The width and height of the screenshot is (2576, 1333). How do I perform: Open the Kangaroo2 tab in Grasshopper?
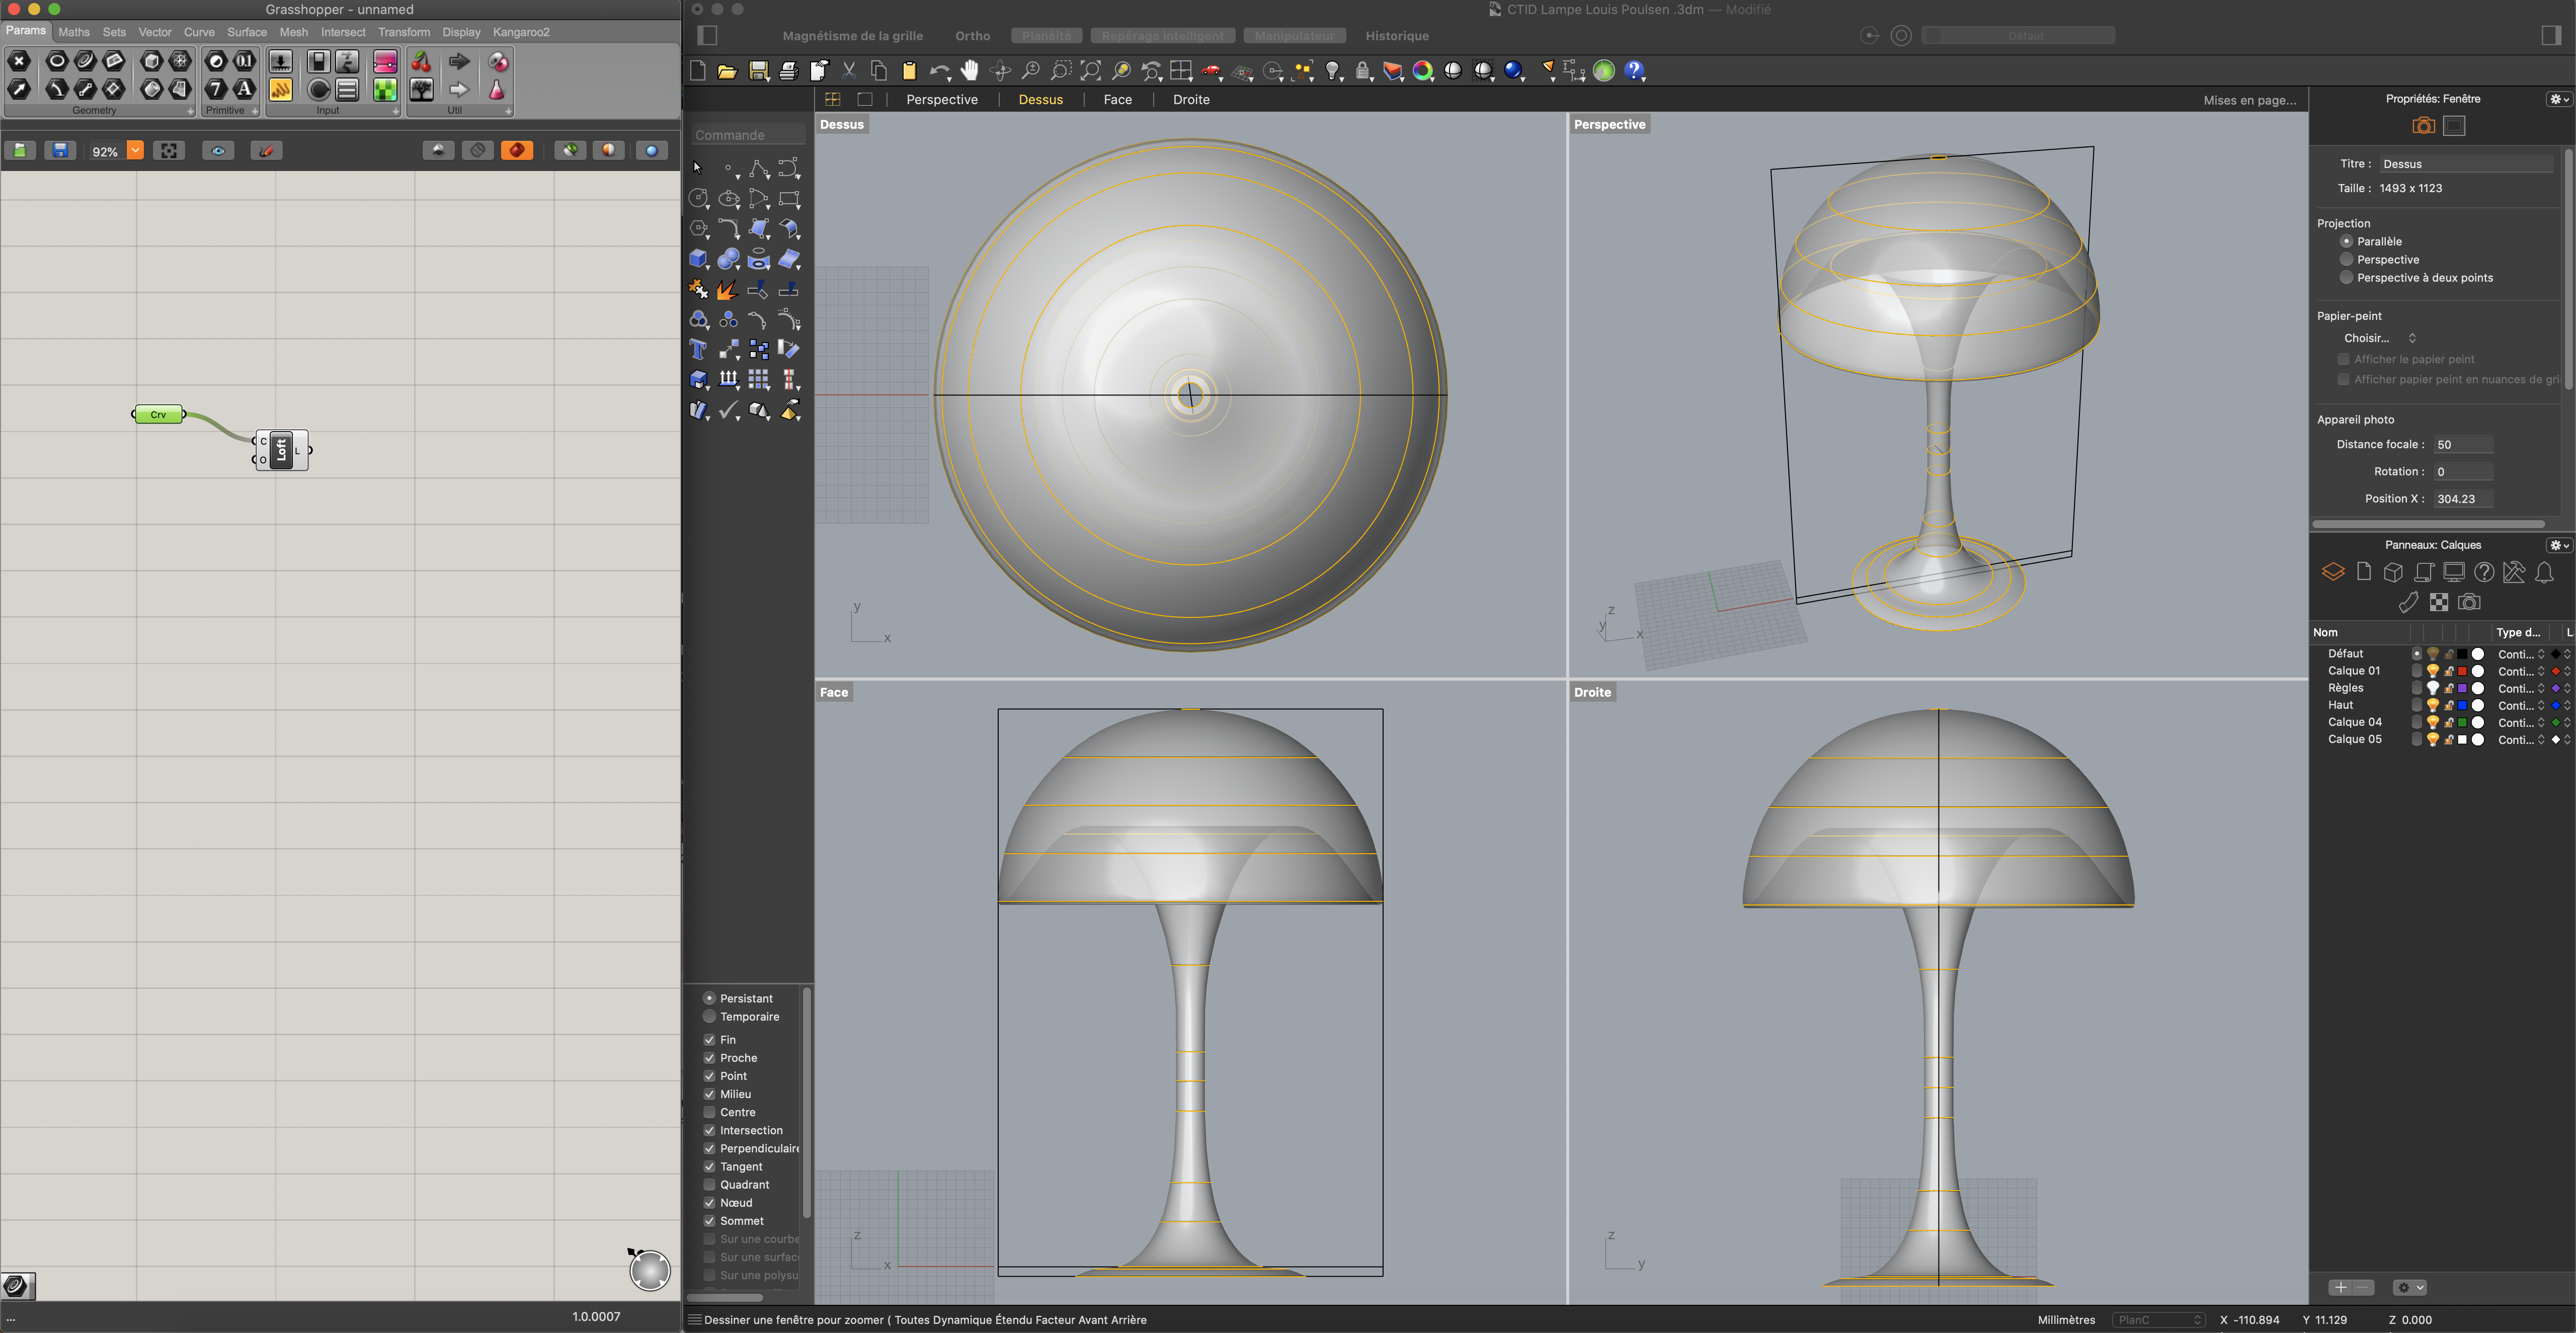(521, 32)
